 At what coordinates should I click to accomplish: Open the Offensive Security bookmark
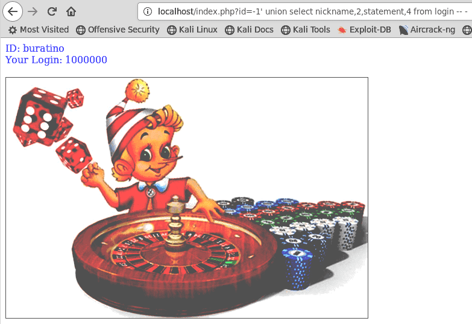click(x=118, y=30)
